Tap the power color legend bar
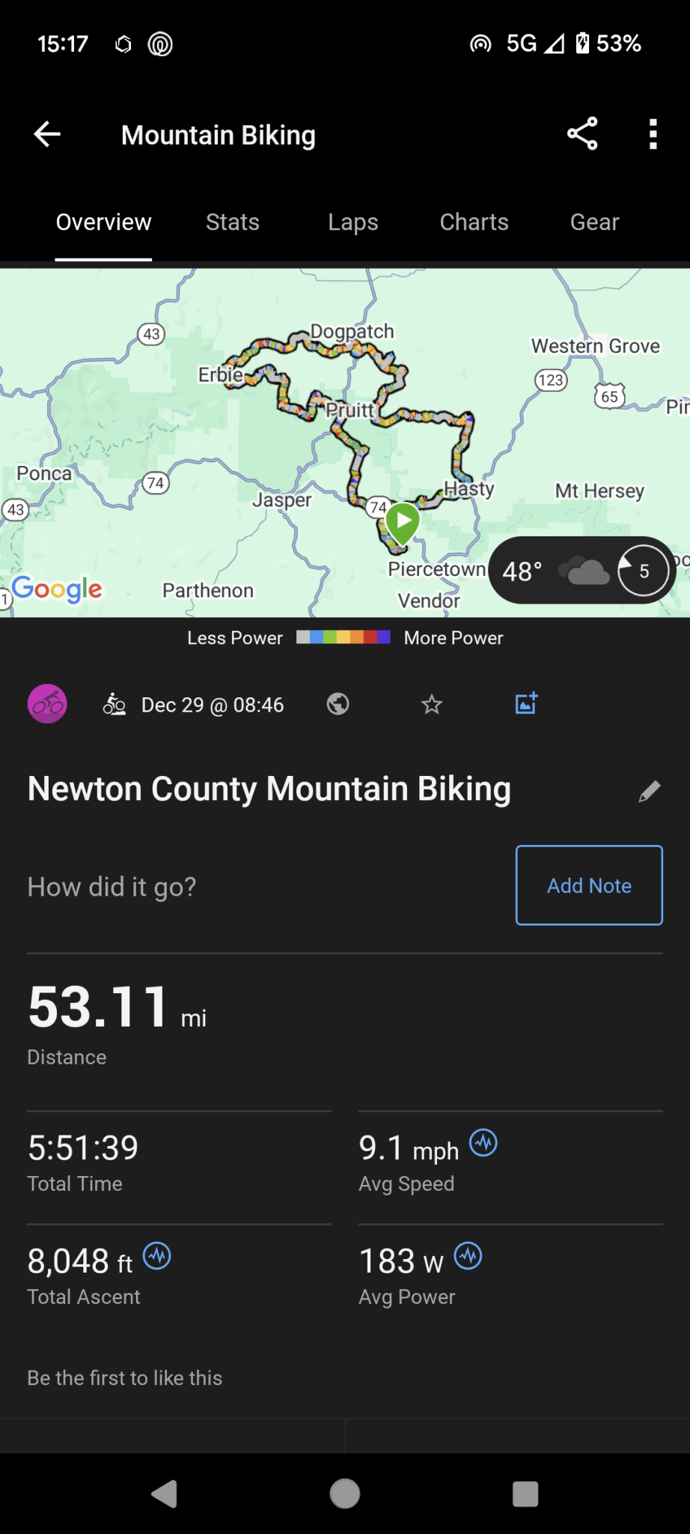The height and width of the screenshot is (1534, 690). (x=344, y=637)
